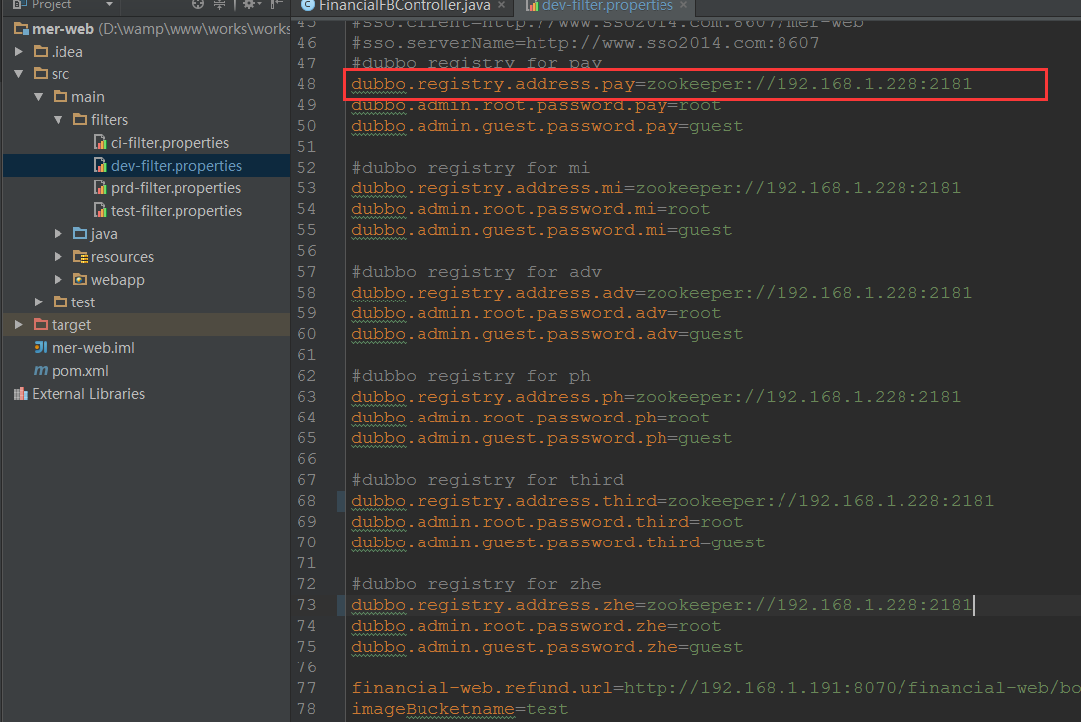
Task: Click the Java class icon on FinancialFBController tab
Action: (308, 6)
